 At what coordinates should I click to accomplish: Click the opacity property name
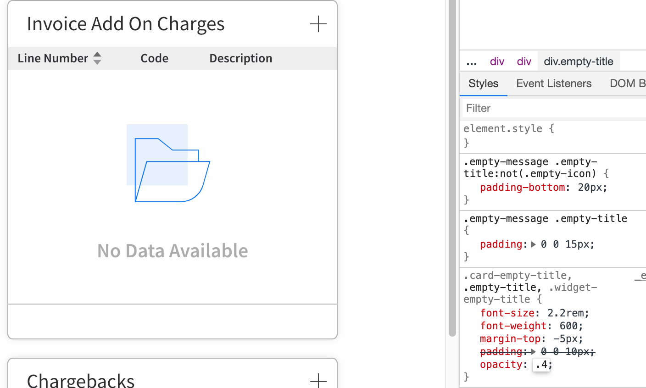click(501, 365)
